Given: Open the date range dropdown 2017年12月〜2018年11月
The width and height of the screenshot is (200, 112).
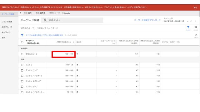Looking at the screenshot, I should (x=176, y=21).
